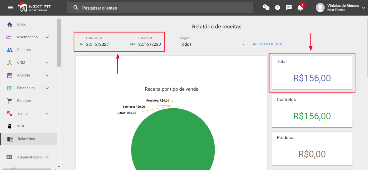368x170 pixels.
Task: Click the Contratos R$156,00 card
Action: click(x=312, y=111)
